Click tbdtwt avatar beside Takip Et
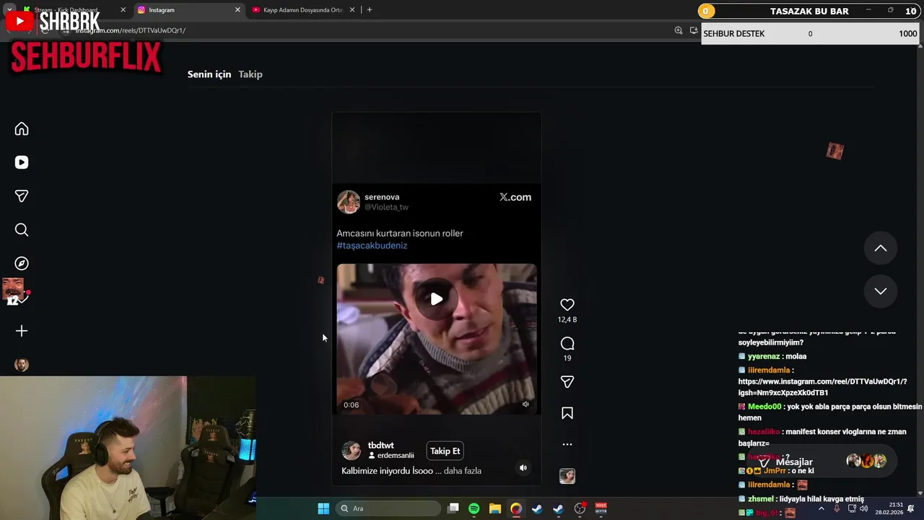Image resolution: width=924 pixels, height=520 pixels. [352, 451]
